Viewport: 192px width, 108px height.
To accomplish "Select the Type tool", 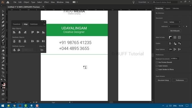I will click(3, 43).
